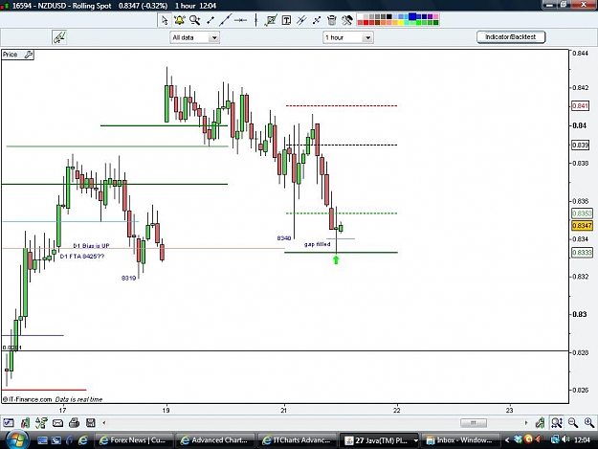
Task: Select the dotted cross-points tool
Action: [x=317, y=20]
